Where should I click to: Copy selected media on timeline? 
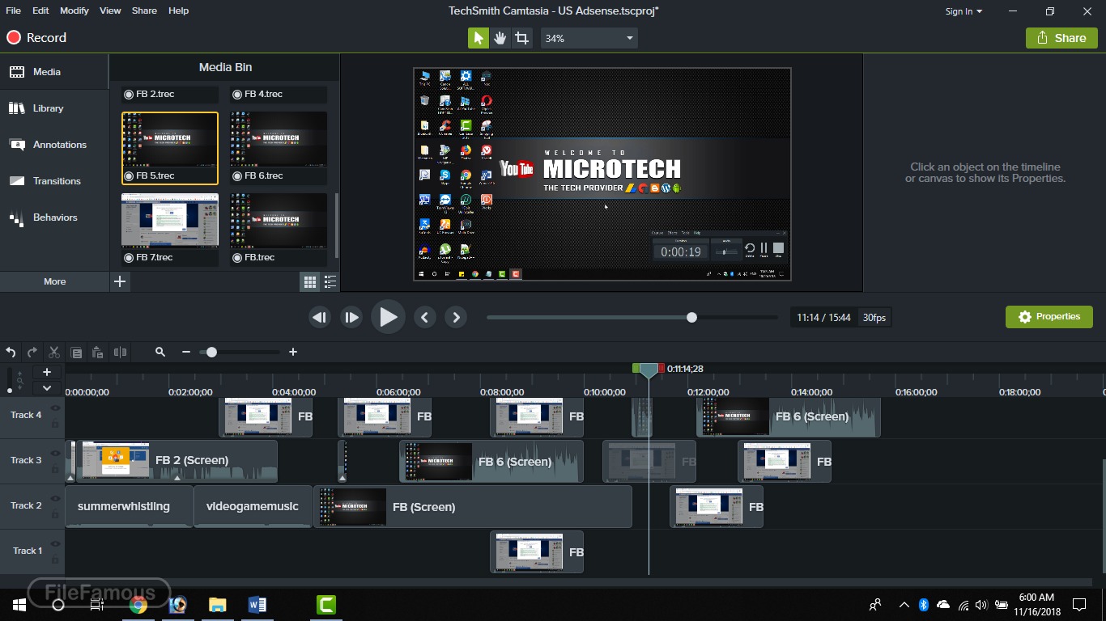76,353
